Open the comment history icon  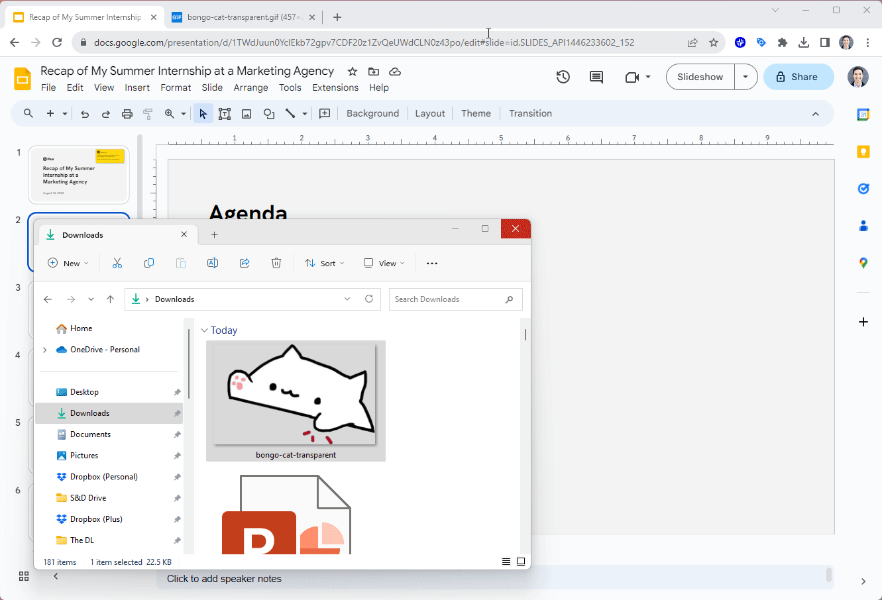click(596, 77)
